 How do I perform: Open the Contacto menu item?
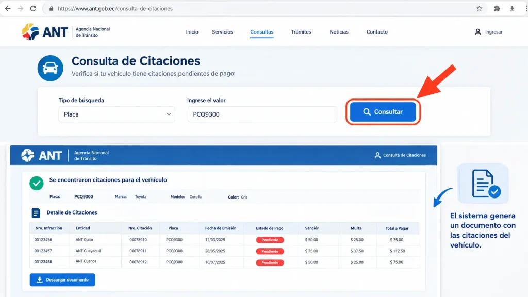[377, 32]
